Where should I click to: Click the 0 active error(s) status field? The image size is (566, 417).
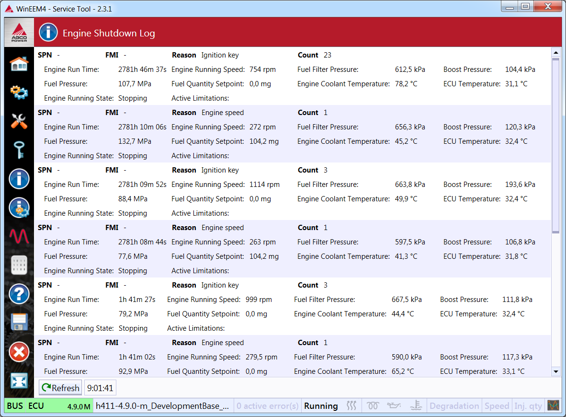point(267,406)
